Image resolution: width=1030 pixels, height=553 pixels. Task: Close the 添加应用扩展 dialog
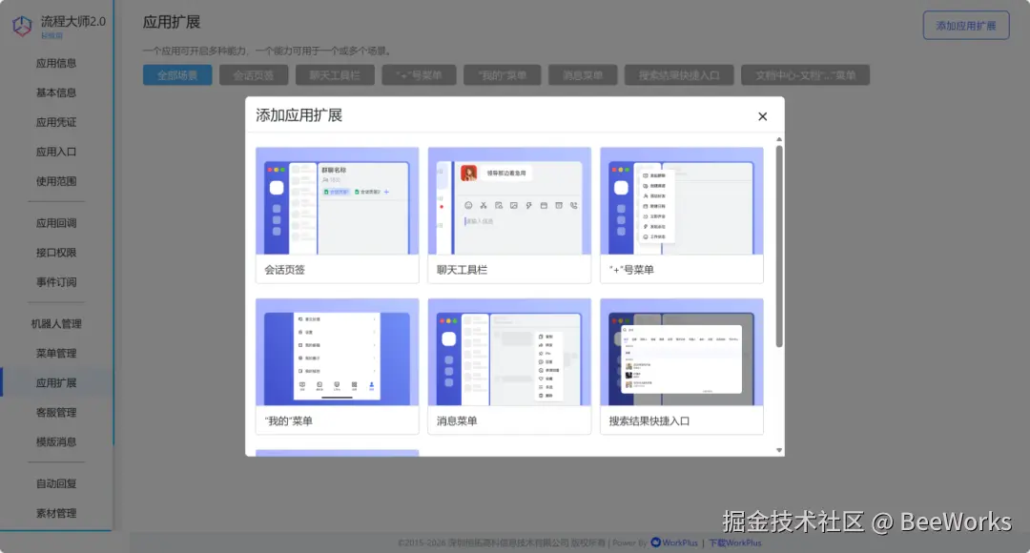tap(762, 115)
